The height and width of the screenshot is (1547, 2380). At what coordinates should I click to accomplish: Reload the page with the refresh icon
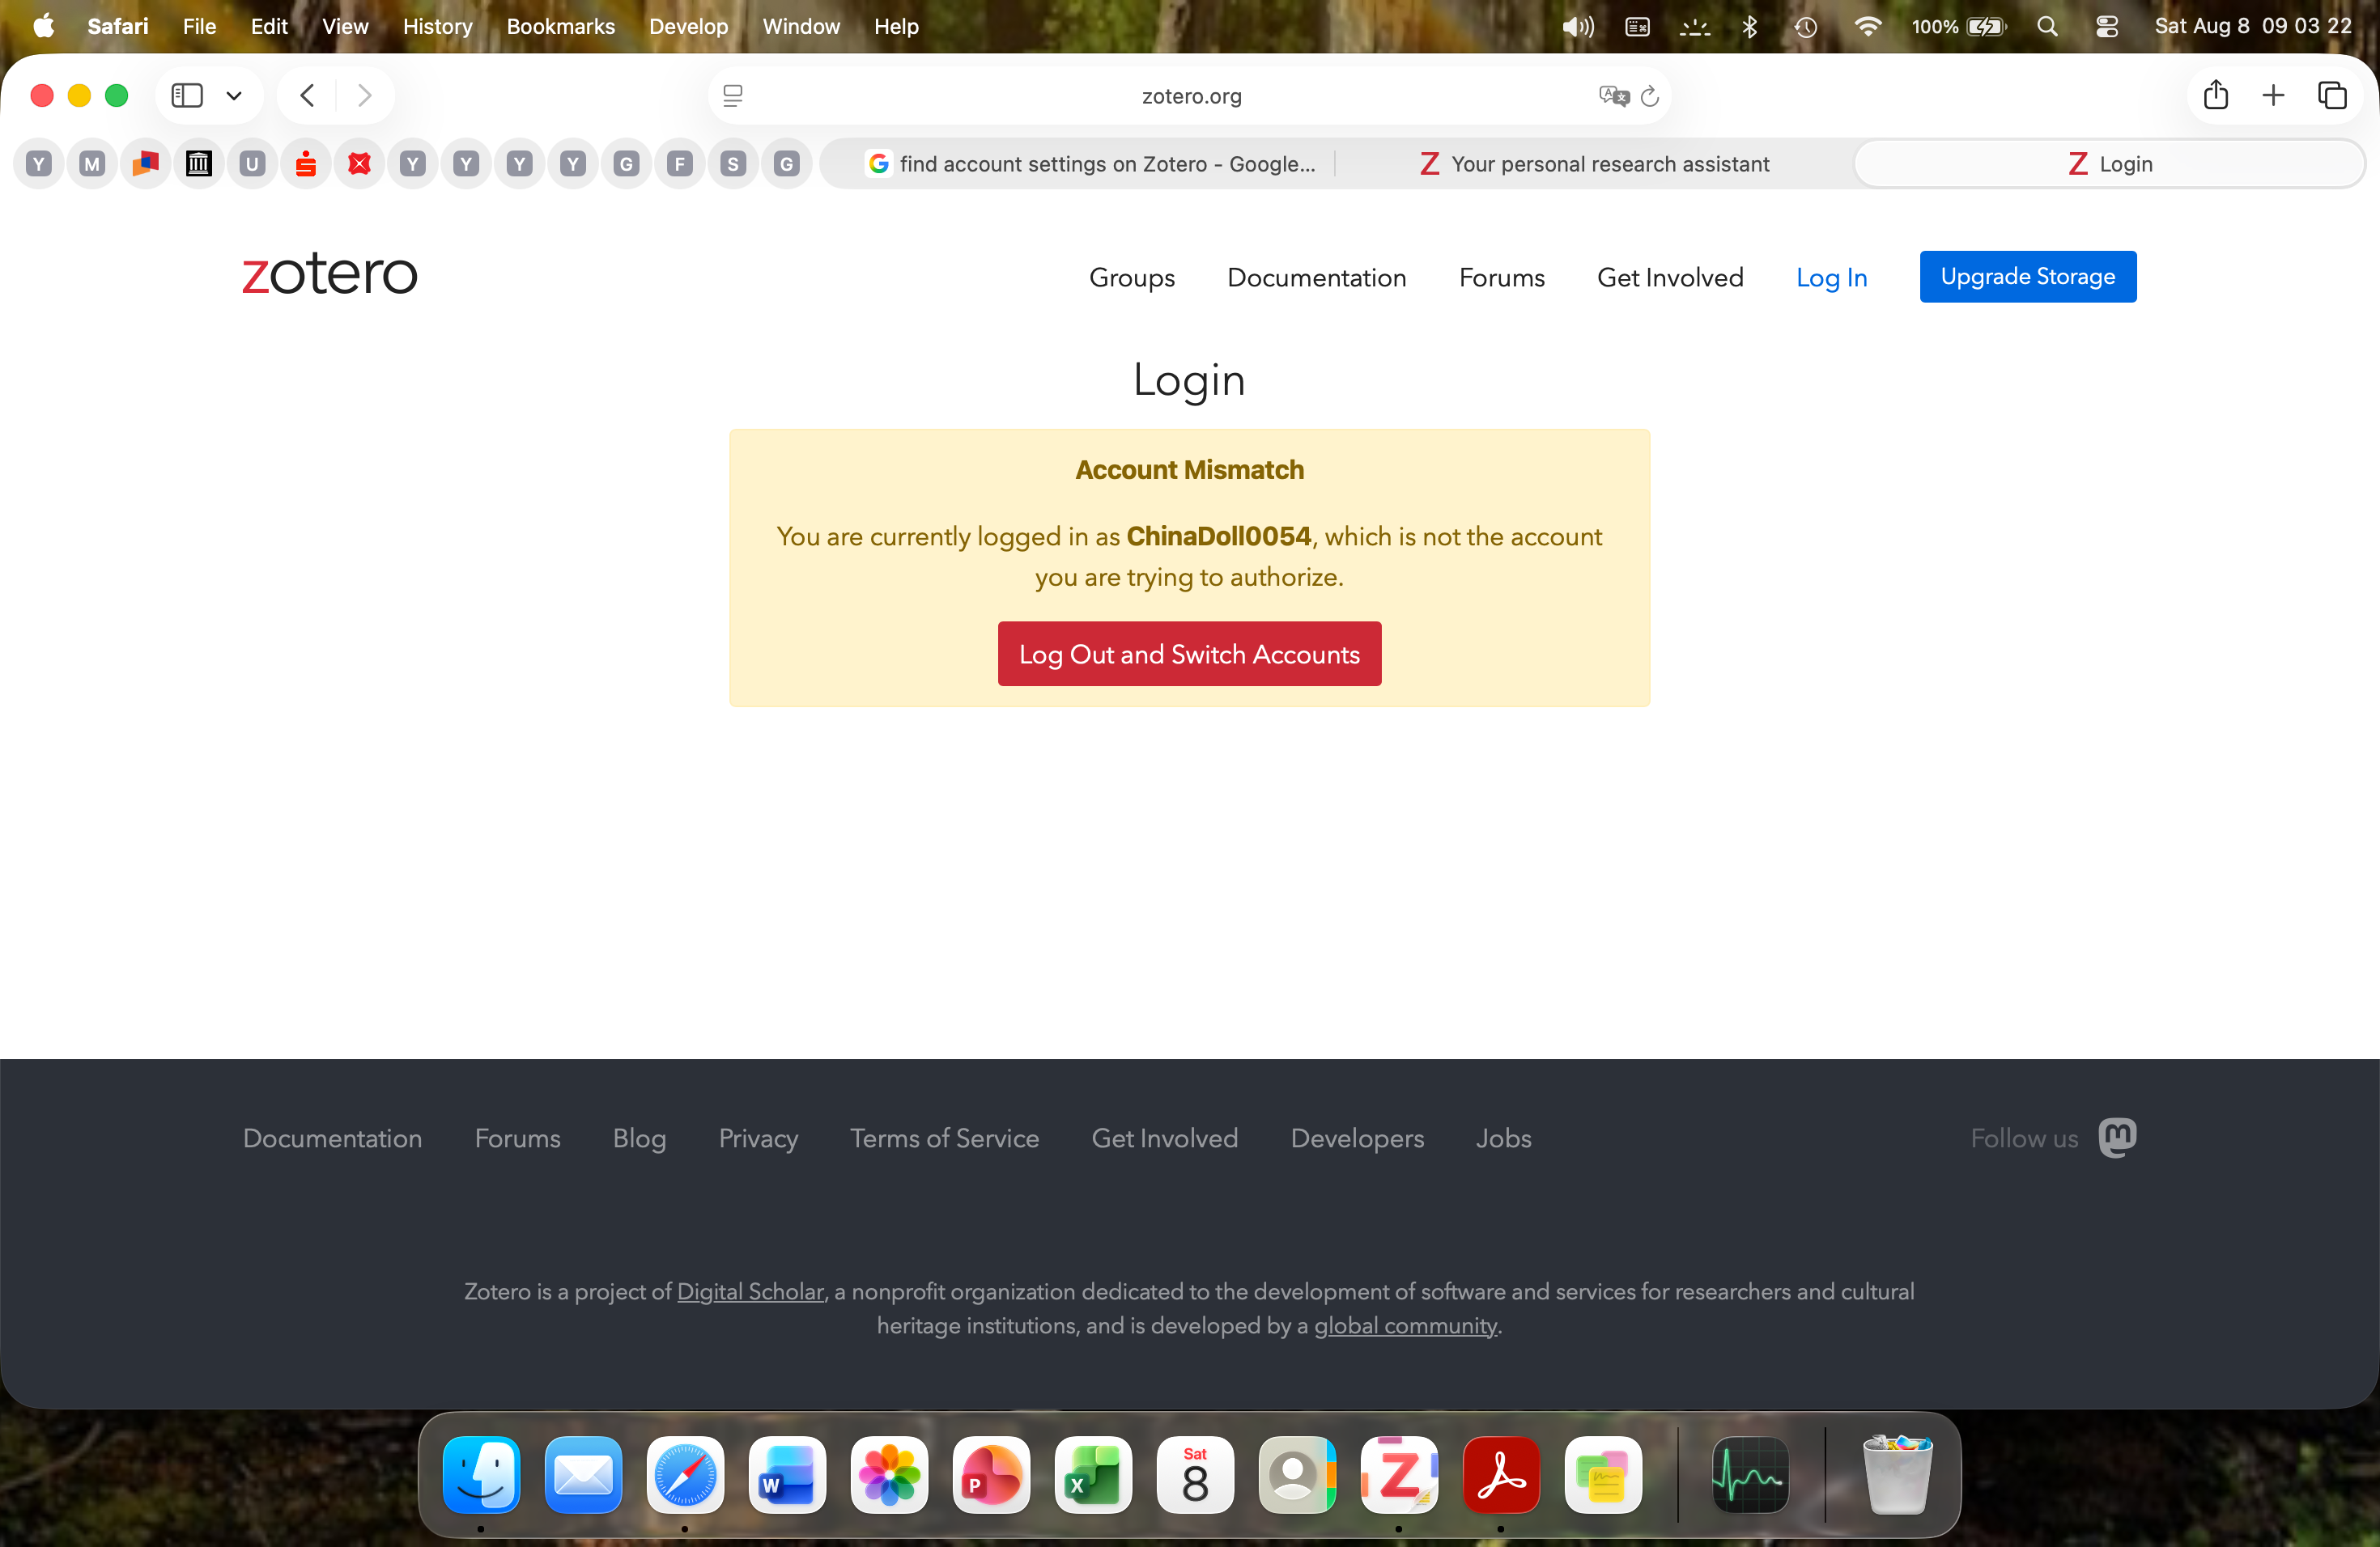point(1650,96)
